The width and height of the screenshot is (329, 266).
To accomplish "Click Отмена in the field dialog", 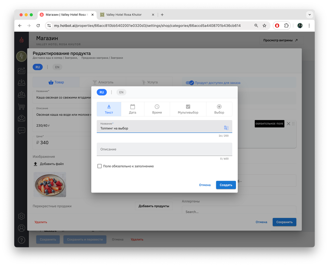I will 205,185.
